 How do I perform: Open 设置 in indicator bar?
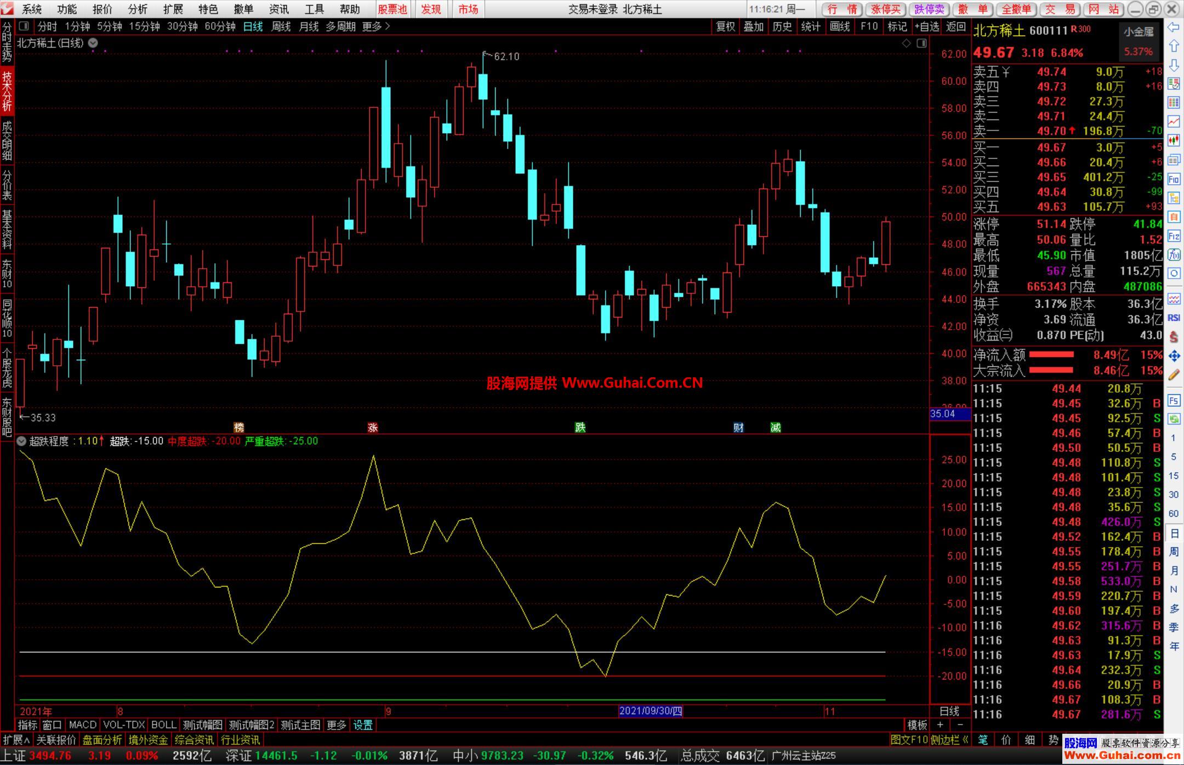point(363,725)
